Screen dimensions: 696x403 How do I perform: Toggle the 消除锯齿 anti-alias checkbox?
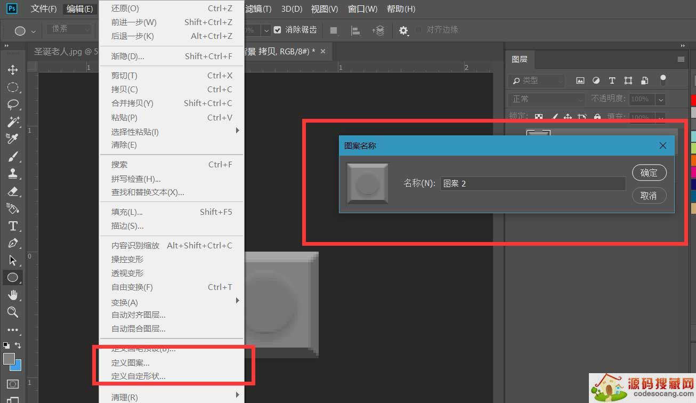tap(277, 30)
